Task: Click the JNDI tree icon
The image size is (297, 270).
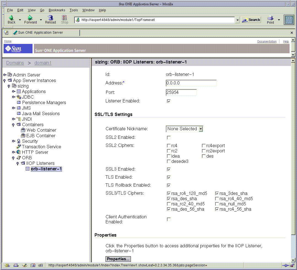Action: click(x=19, y=119)
